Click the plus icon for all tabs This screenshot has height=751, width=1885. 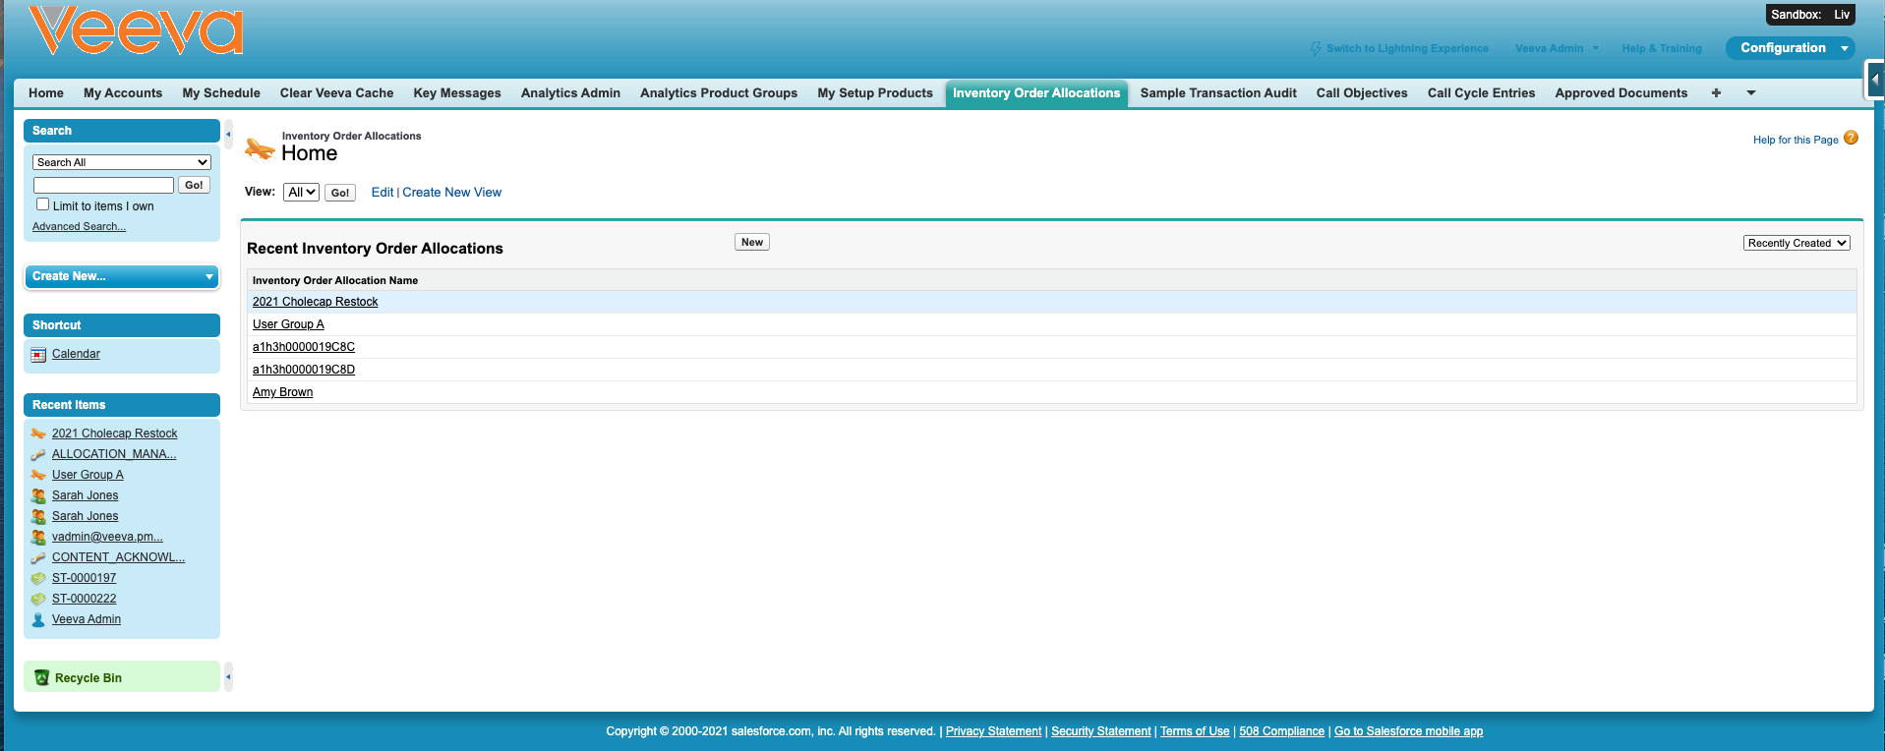[1716, 93]
